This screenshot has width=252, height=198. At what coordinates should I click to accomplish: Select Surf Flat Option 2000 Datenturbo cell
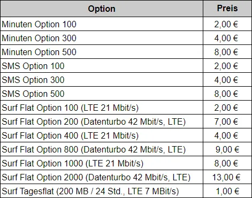click(x=102, y=177)
